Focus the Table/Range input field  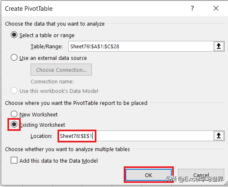[x=141, y=46]
